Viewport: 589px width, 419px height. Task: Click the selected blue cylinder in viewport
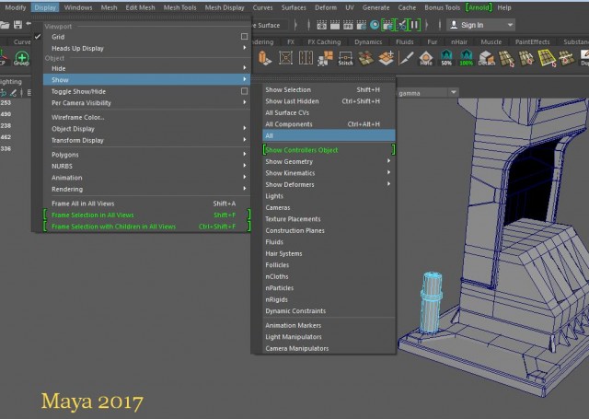pyautogui.click(x=432, y=303)
